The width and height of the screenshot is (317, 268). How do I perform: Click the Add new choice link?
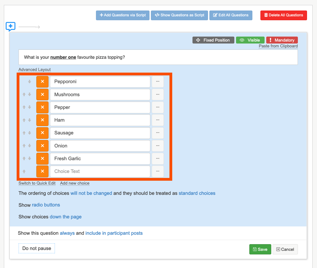75,183
